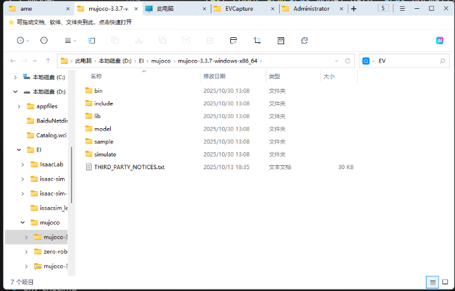
Task: Close the EVCapture tab
Action: click(x=273, y=9)
